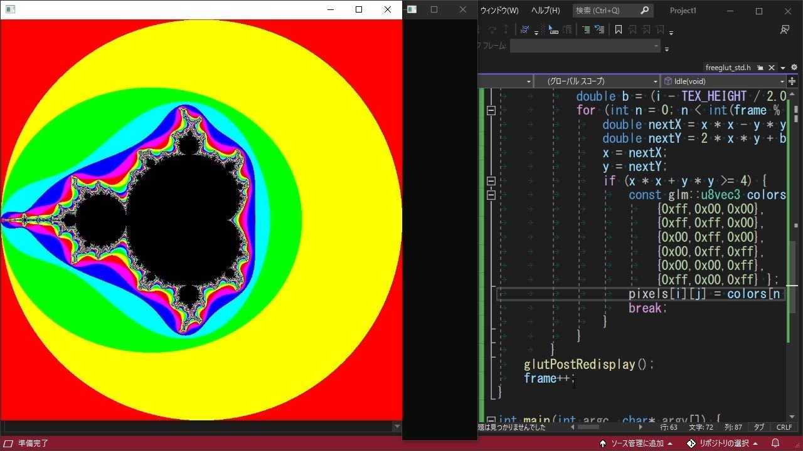Open the グローバル スコープ scope dropdown
The height and width of the screenshot is (451, 803).
(x=597, y=81)
